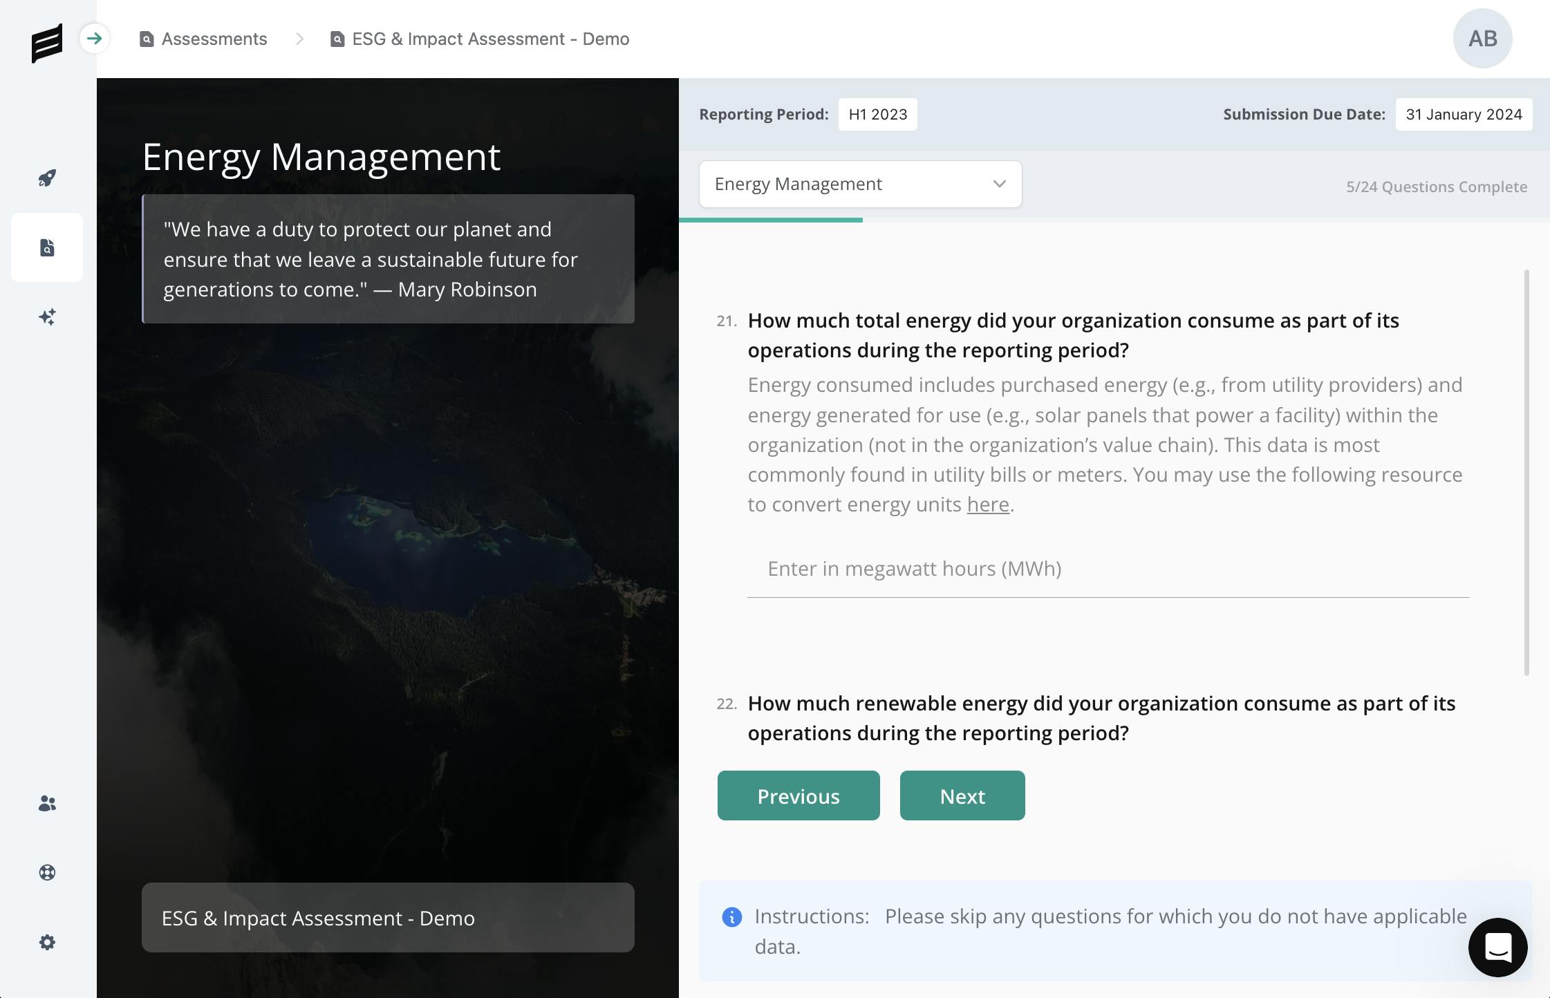Screen dimensions: 1550x998
Task: Click the Next navigation button
Action: pyautogui.click(x=962, y=795)
